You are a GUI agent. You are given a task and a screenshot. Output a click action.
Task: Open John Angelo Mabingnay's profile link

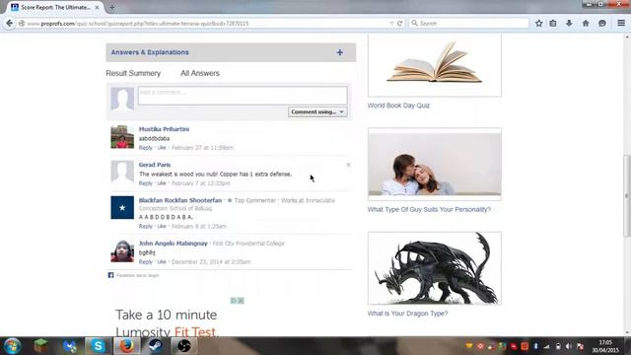tap(174, 244)
